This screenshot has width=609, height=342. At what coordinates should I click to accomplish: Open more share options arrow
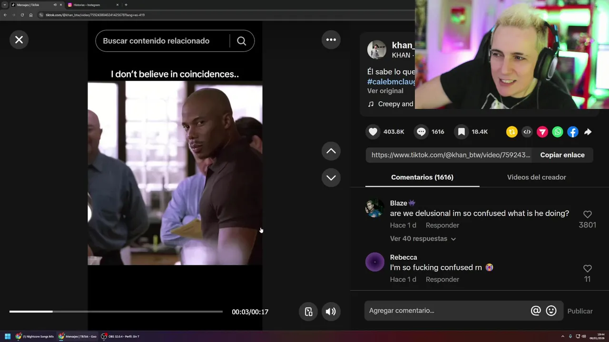coord(588,132)
